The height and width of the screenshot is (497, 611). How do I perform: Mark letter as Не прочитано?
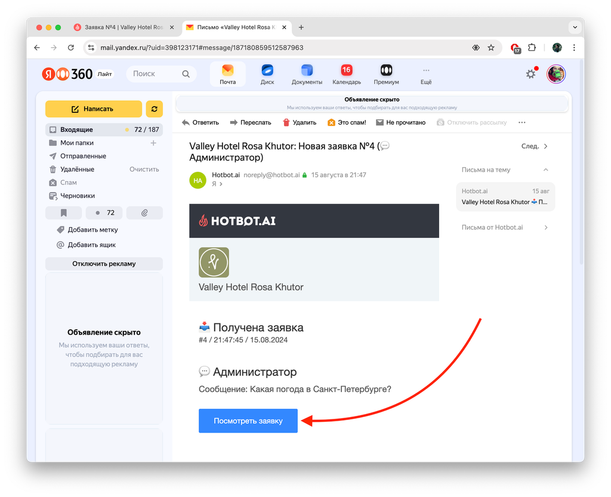point(400,122)
